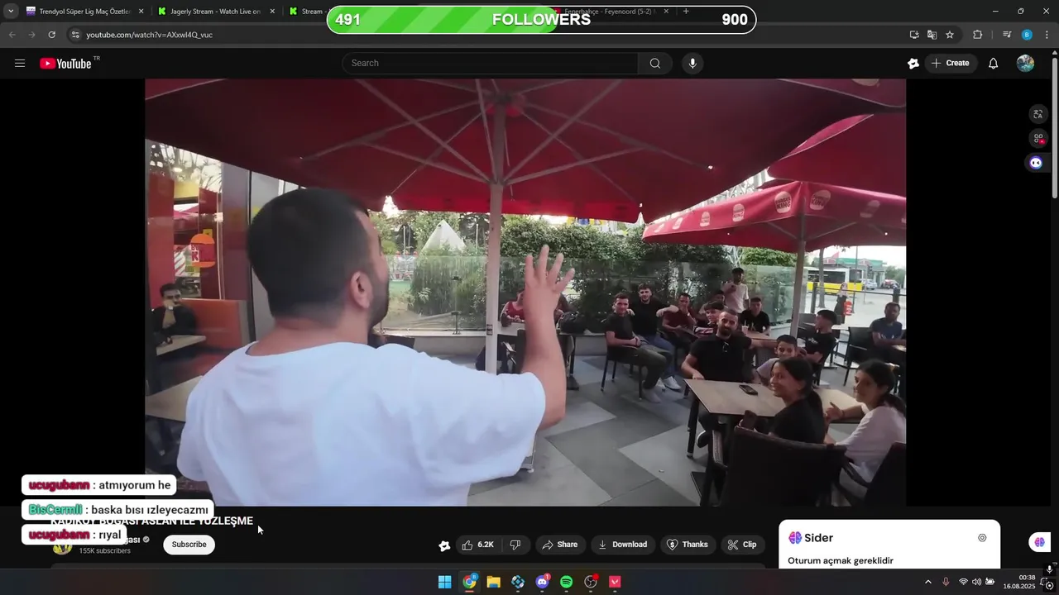
Task: View site information icon in address bar
Action: (x=75, y=35)
